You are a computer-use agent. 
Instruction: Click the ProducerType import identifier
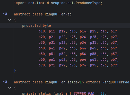coord(88,3)
